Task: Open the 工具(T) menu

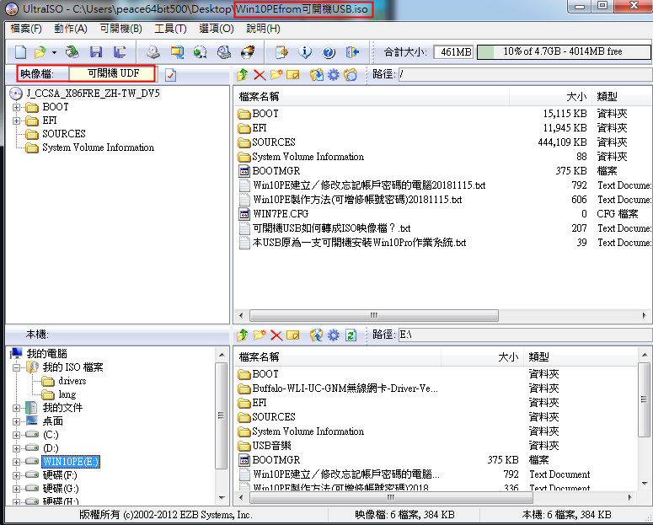Action: point(170,29)
